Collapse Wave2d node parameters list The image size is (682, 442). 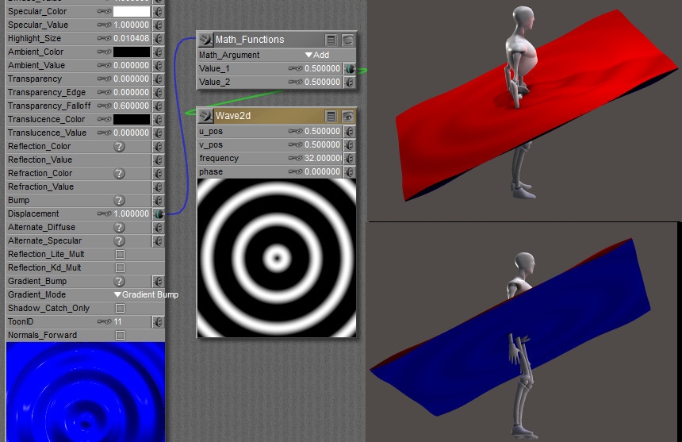(x=331, y=116)
